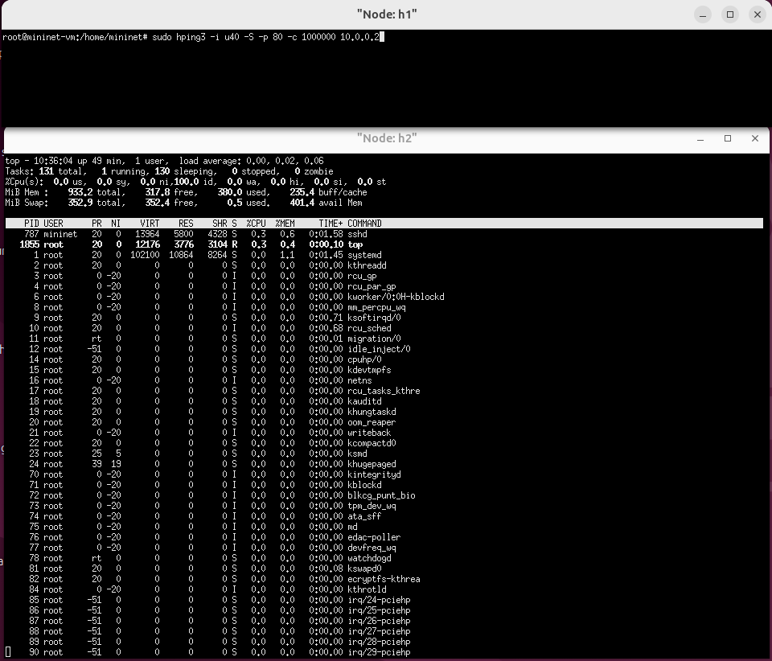The image size is (772, 661).
Task: Maximize the Node: h2 terminal window
Action: coord(728,138)
